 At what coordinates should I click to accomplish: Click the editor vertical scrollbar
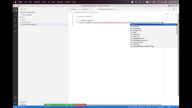tap(178, 55)
